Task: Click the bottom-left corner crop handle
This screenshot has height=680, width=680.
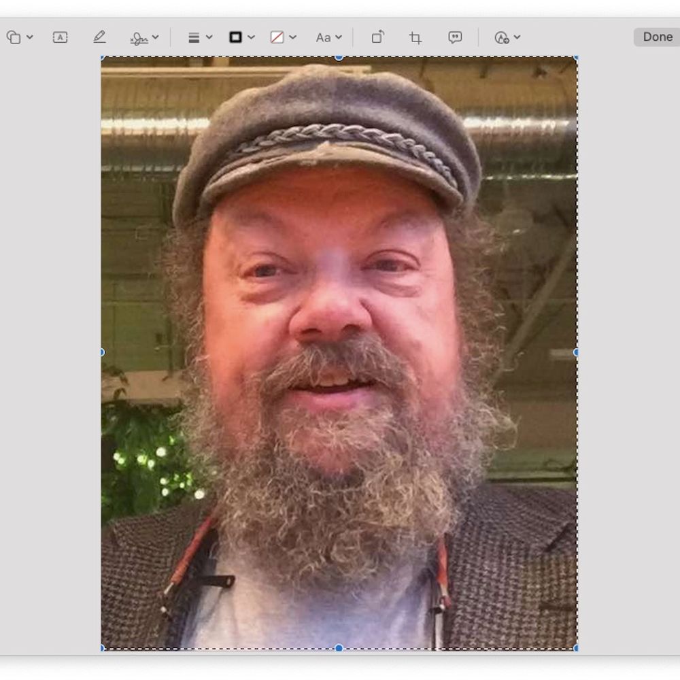Action: point(103,648)
